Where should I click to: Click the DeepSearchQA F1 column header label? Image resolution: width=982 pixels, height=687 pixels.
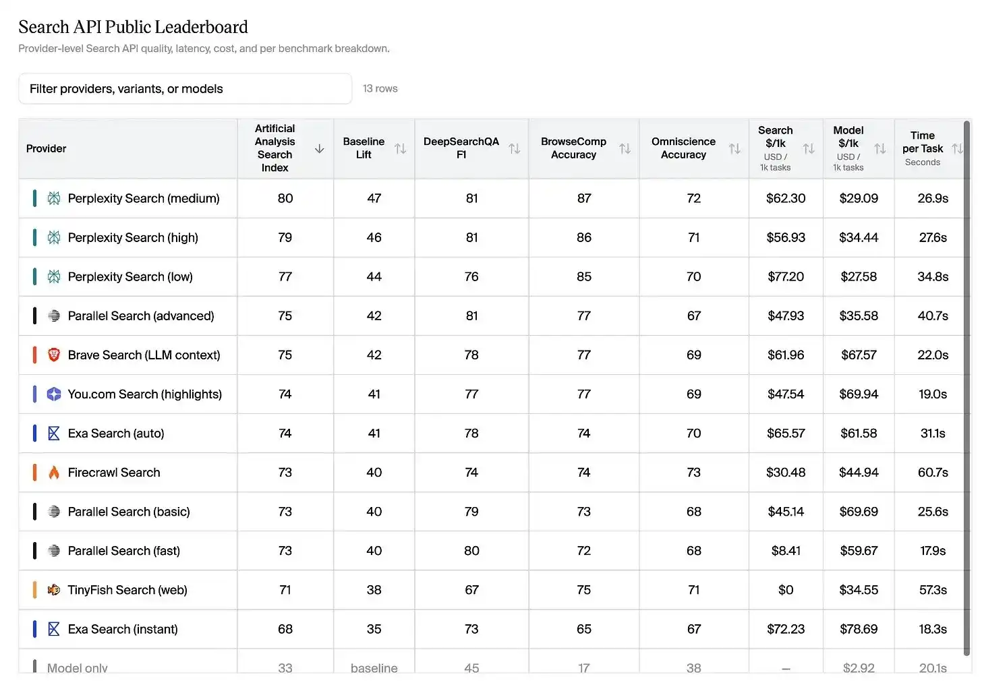click(461, 148)
